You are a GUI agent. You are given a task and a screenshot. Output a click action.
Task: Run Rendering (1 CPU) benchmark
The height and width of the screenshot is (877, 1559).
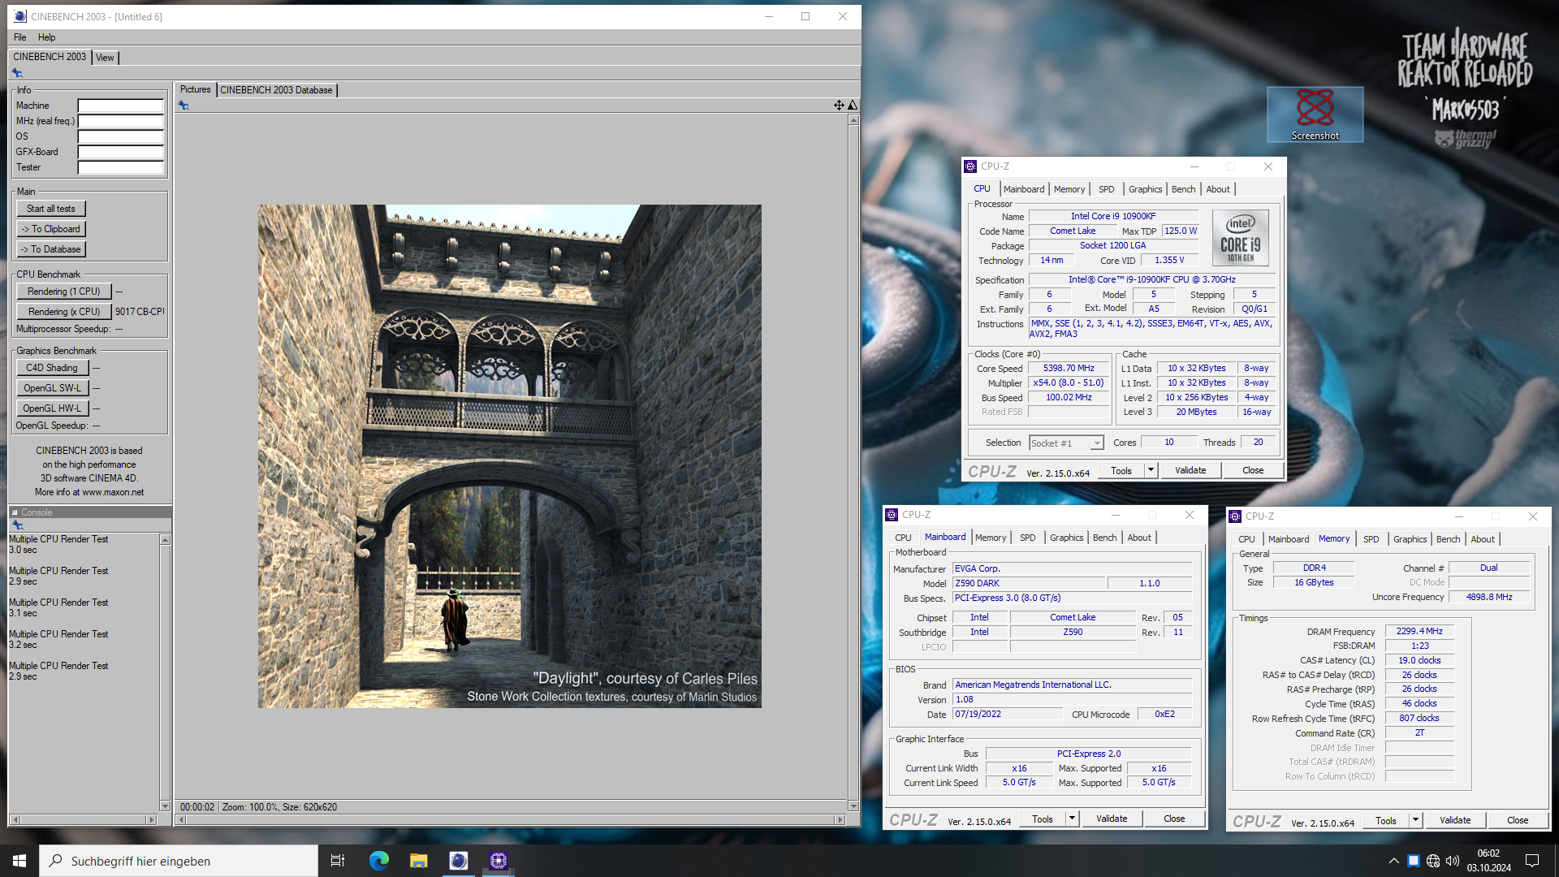pos(63,292)
